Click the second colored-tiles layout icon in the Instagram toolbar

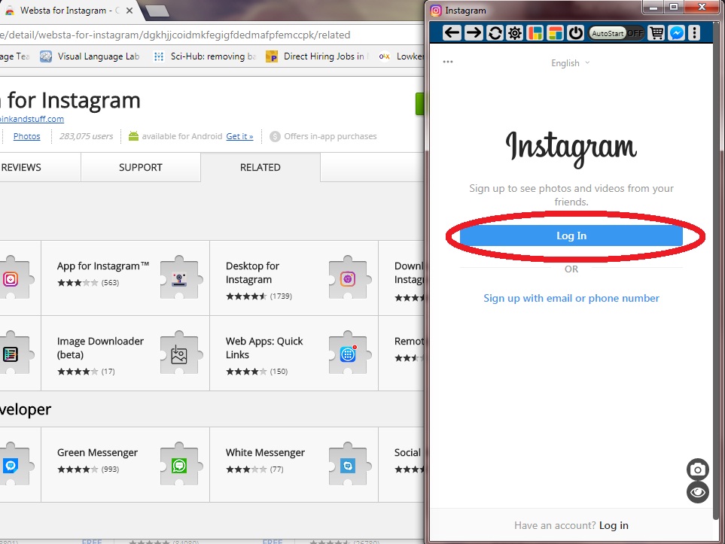click(555, 33)
